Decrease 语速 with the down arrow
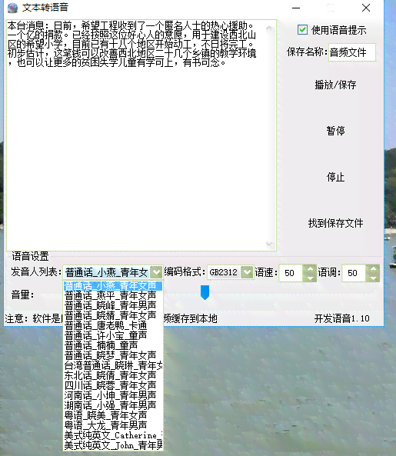 pyautogui.click(x=310, y=278)
